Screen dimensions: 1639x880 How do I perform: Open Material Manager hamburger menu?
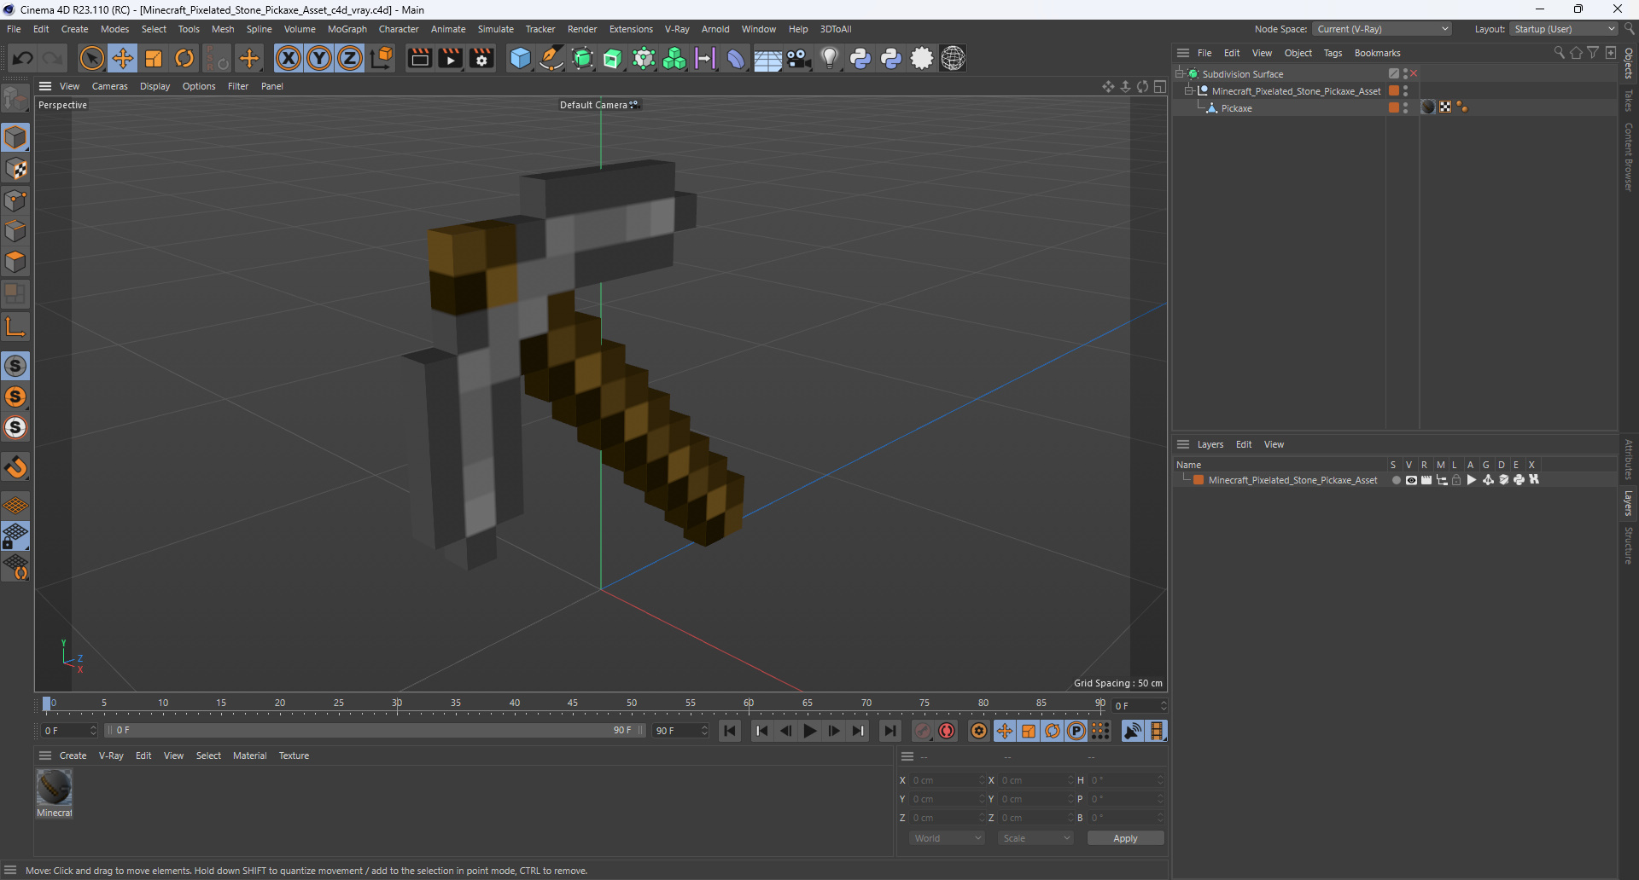point(45,756)
